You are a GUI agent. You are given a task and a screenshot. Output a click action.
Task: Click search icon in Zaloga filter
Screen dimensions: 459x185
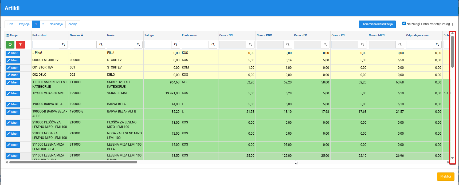176,45
